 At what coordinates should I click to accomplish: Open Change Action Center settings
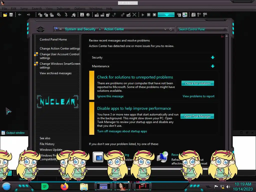(60, 48)
